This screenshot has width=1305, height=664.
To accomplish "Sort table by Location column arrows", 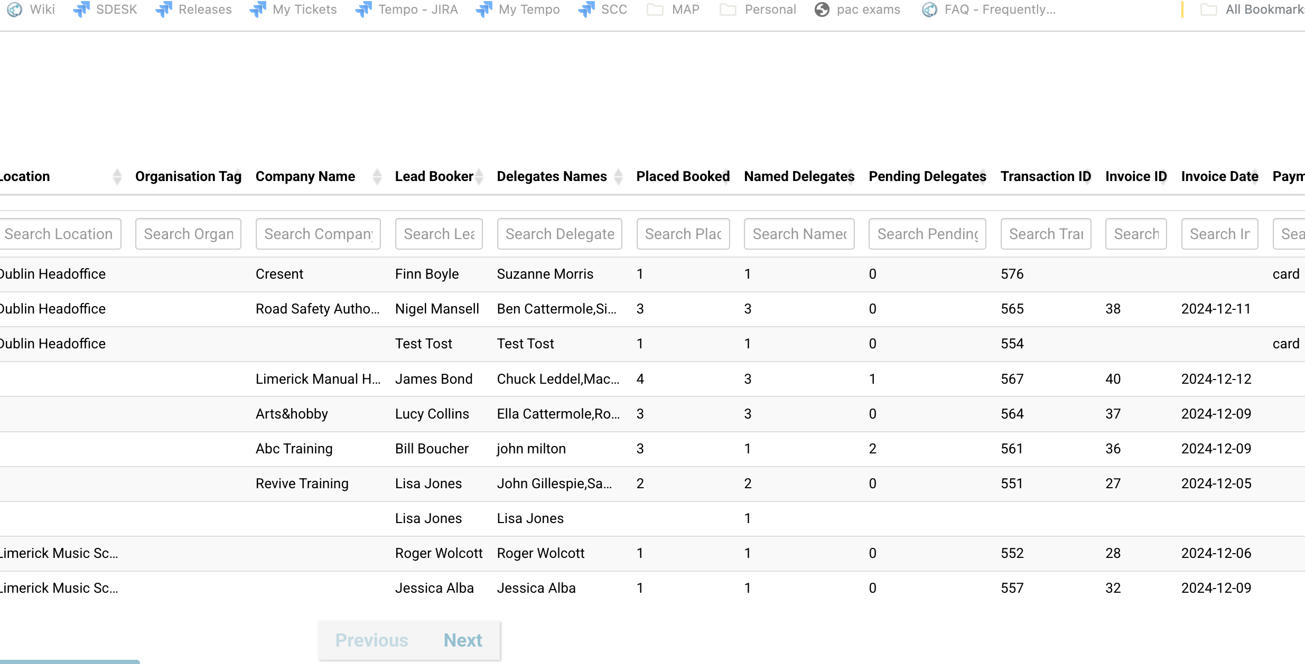I will (x=117, y=176).
